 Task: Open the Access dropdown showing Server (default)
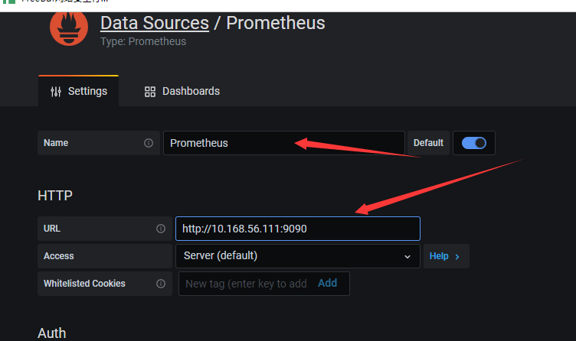point(298,256)
